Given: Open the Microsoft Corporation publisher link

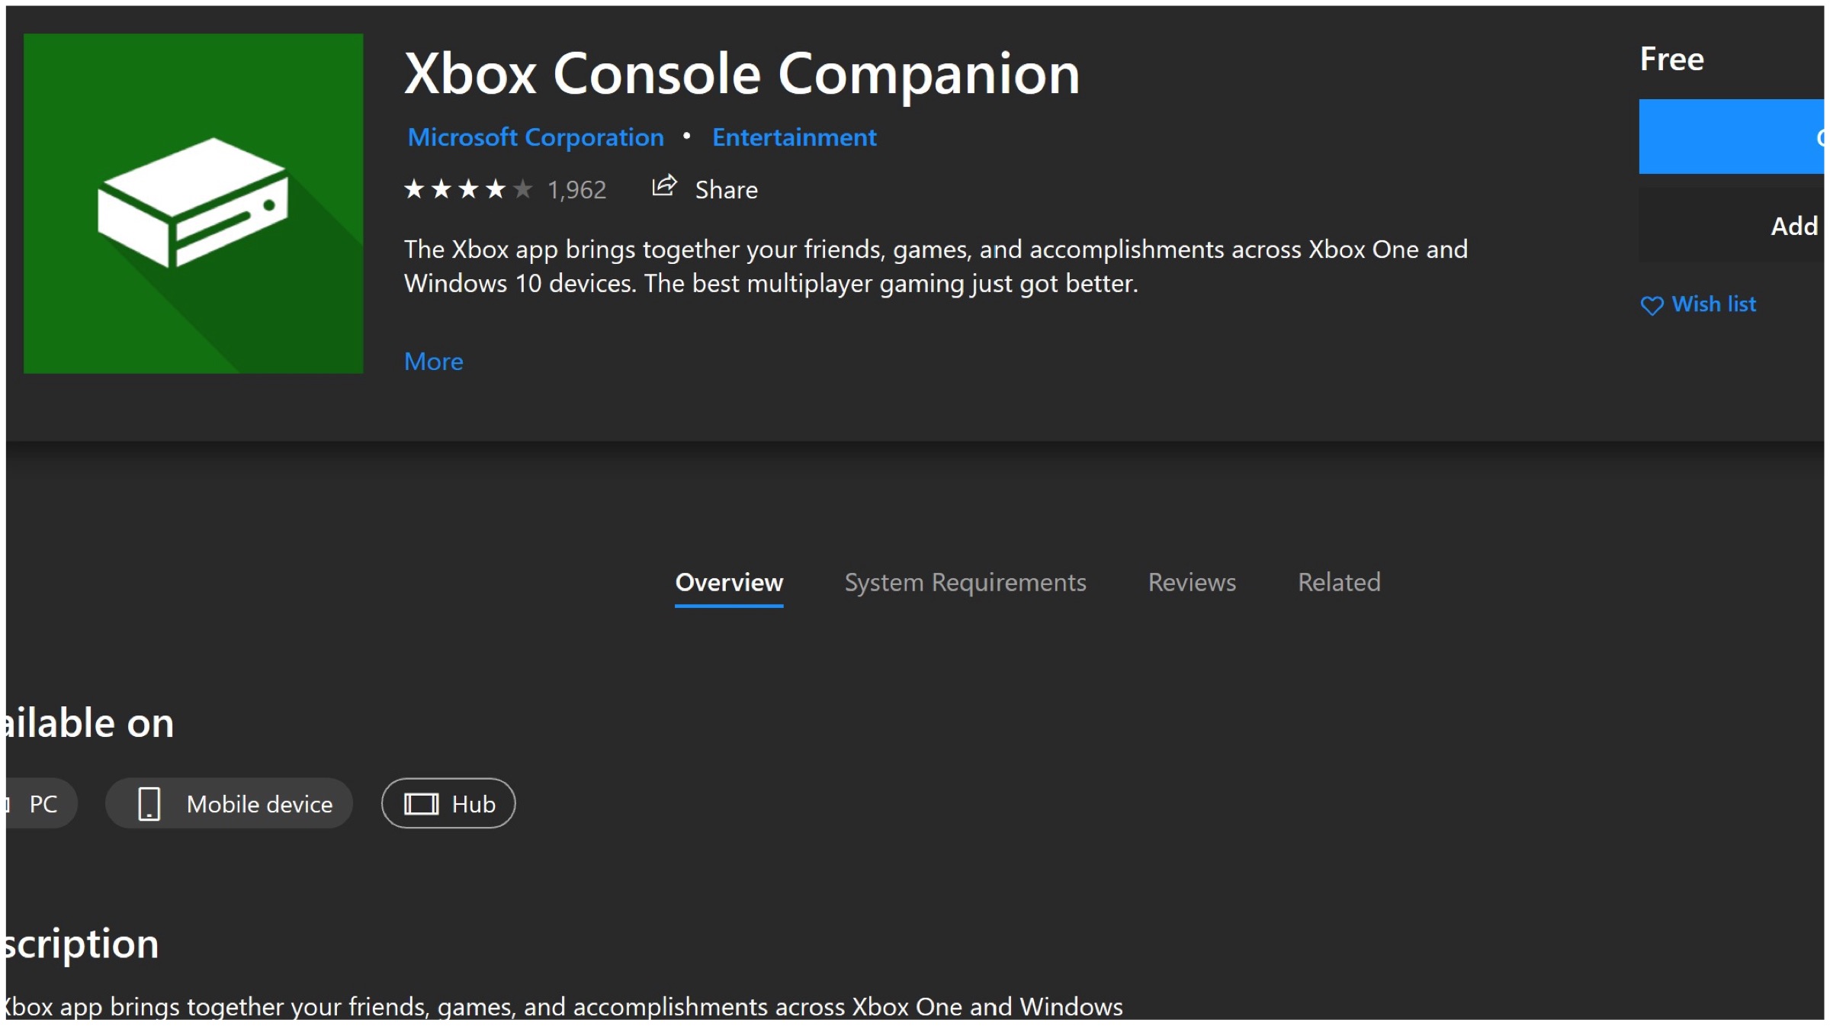Looking at the screenshot, I should click(x=535, y=137).
